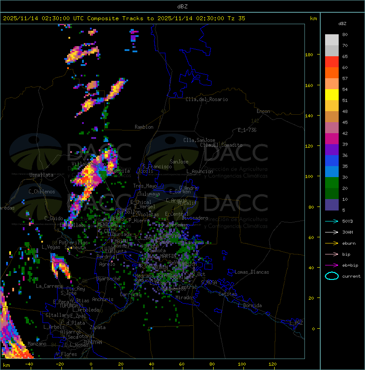
Task: Click the yellow eburn arrow legend icon
Action: point(332,243)
